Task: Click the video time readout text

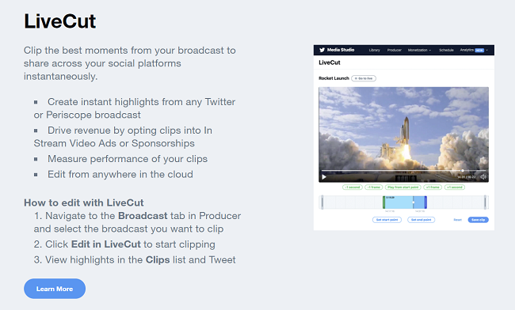Action: coord(467,177)
